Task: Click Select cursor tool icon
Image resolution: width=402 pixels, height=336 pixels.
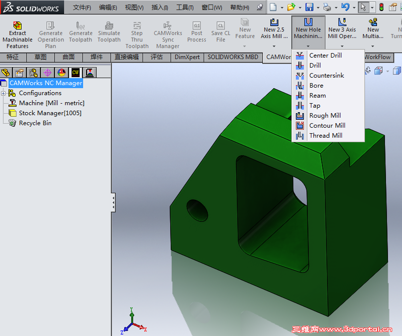Action: 363,7
